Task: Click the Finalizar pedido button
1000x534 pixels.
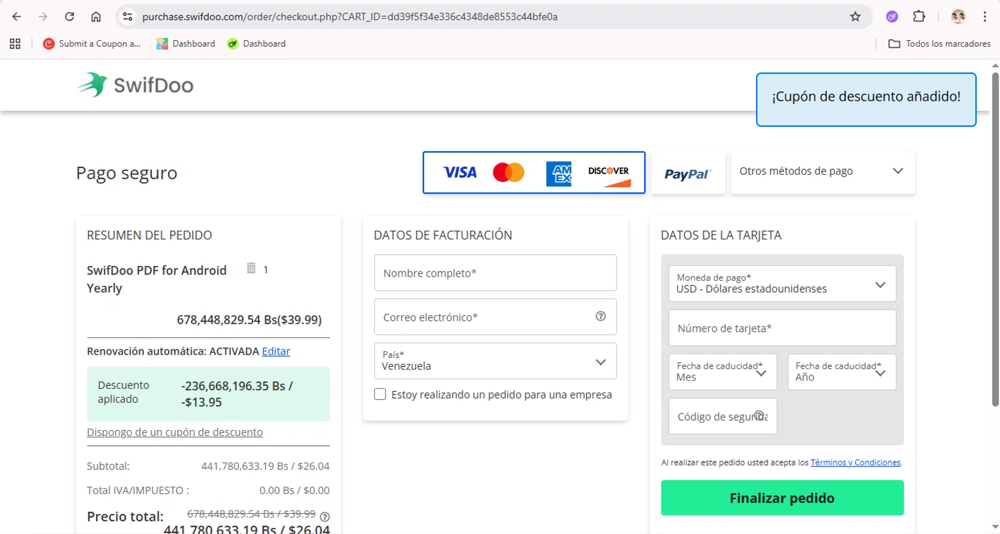Action: click(x=782, y=498)
